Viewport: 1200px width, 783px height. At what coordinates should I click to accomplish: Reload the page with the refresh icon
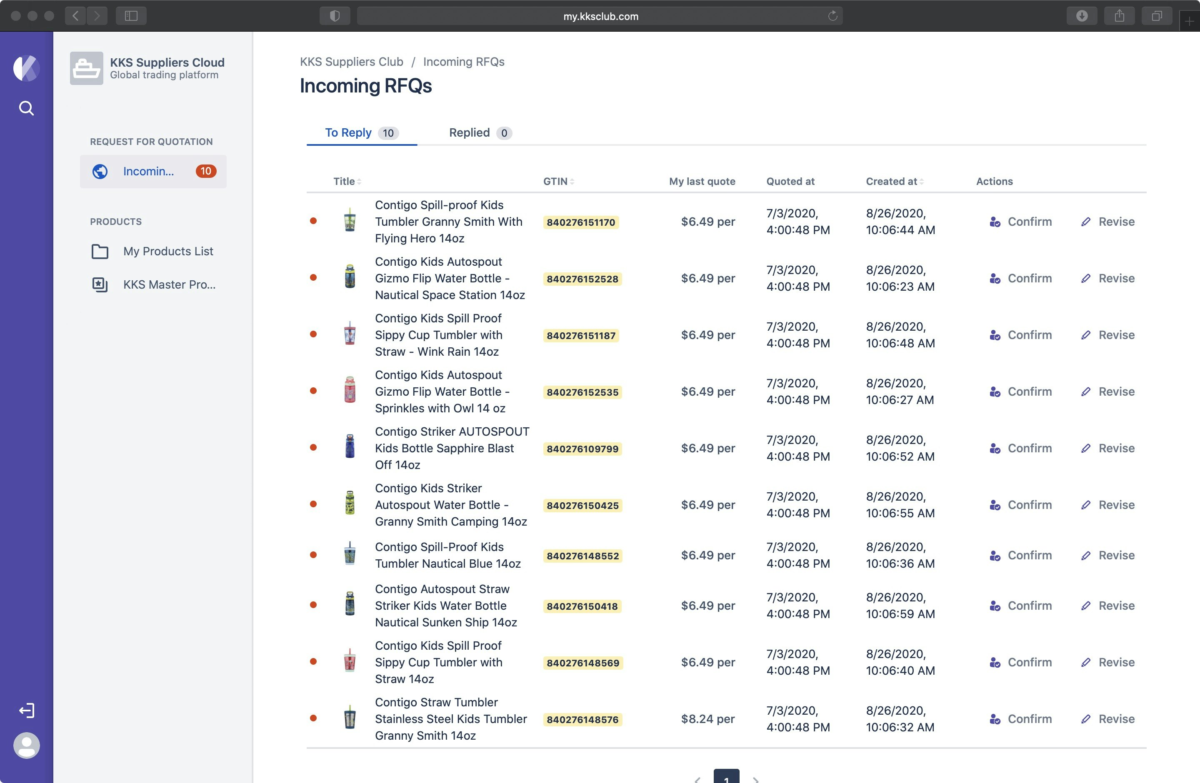[832, 16]
